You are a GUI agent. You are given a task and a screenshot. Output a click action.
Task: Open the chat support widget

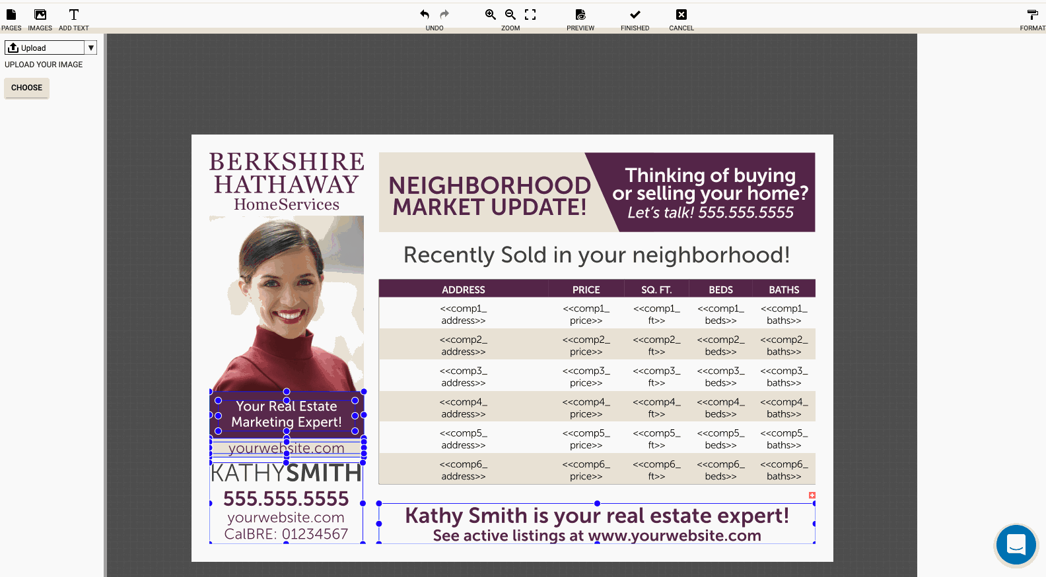coord(1016,545)
